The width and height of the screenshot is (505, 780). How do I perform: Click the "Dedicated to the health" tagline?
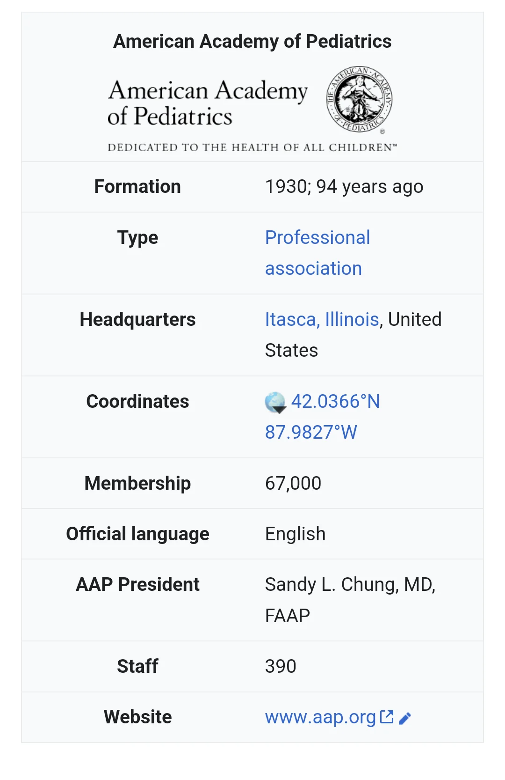252,147
